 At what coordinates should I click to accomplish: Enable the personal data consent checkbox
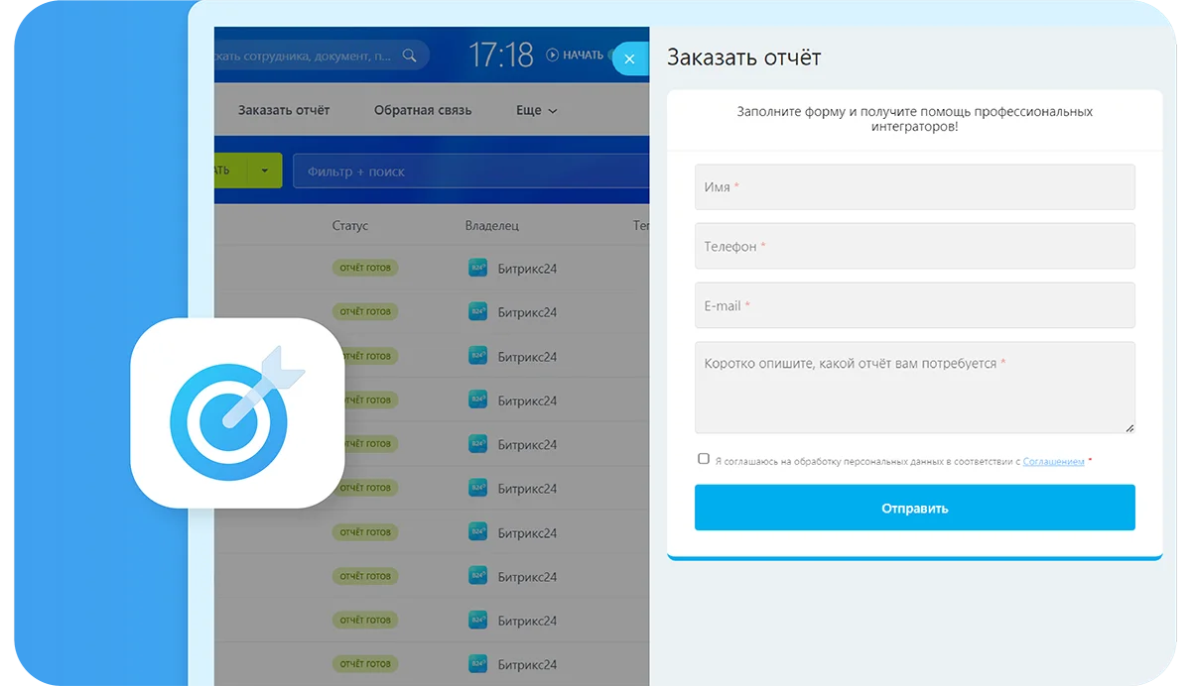point(704,458)
